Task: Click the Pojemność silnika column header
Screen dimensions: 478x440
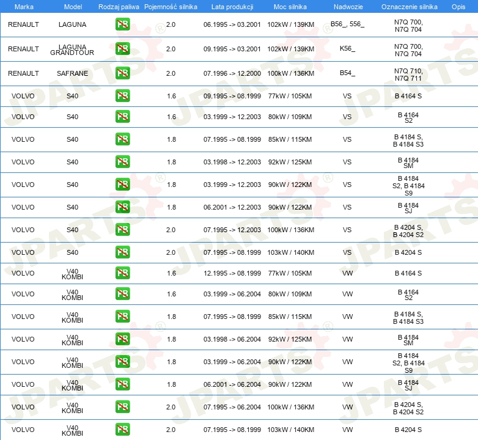Action: pos(171,7)
